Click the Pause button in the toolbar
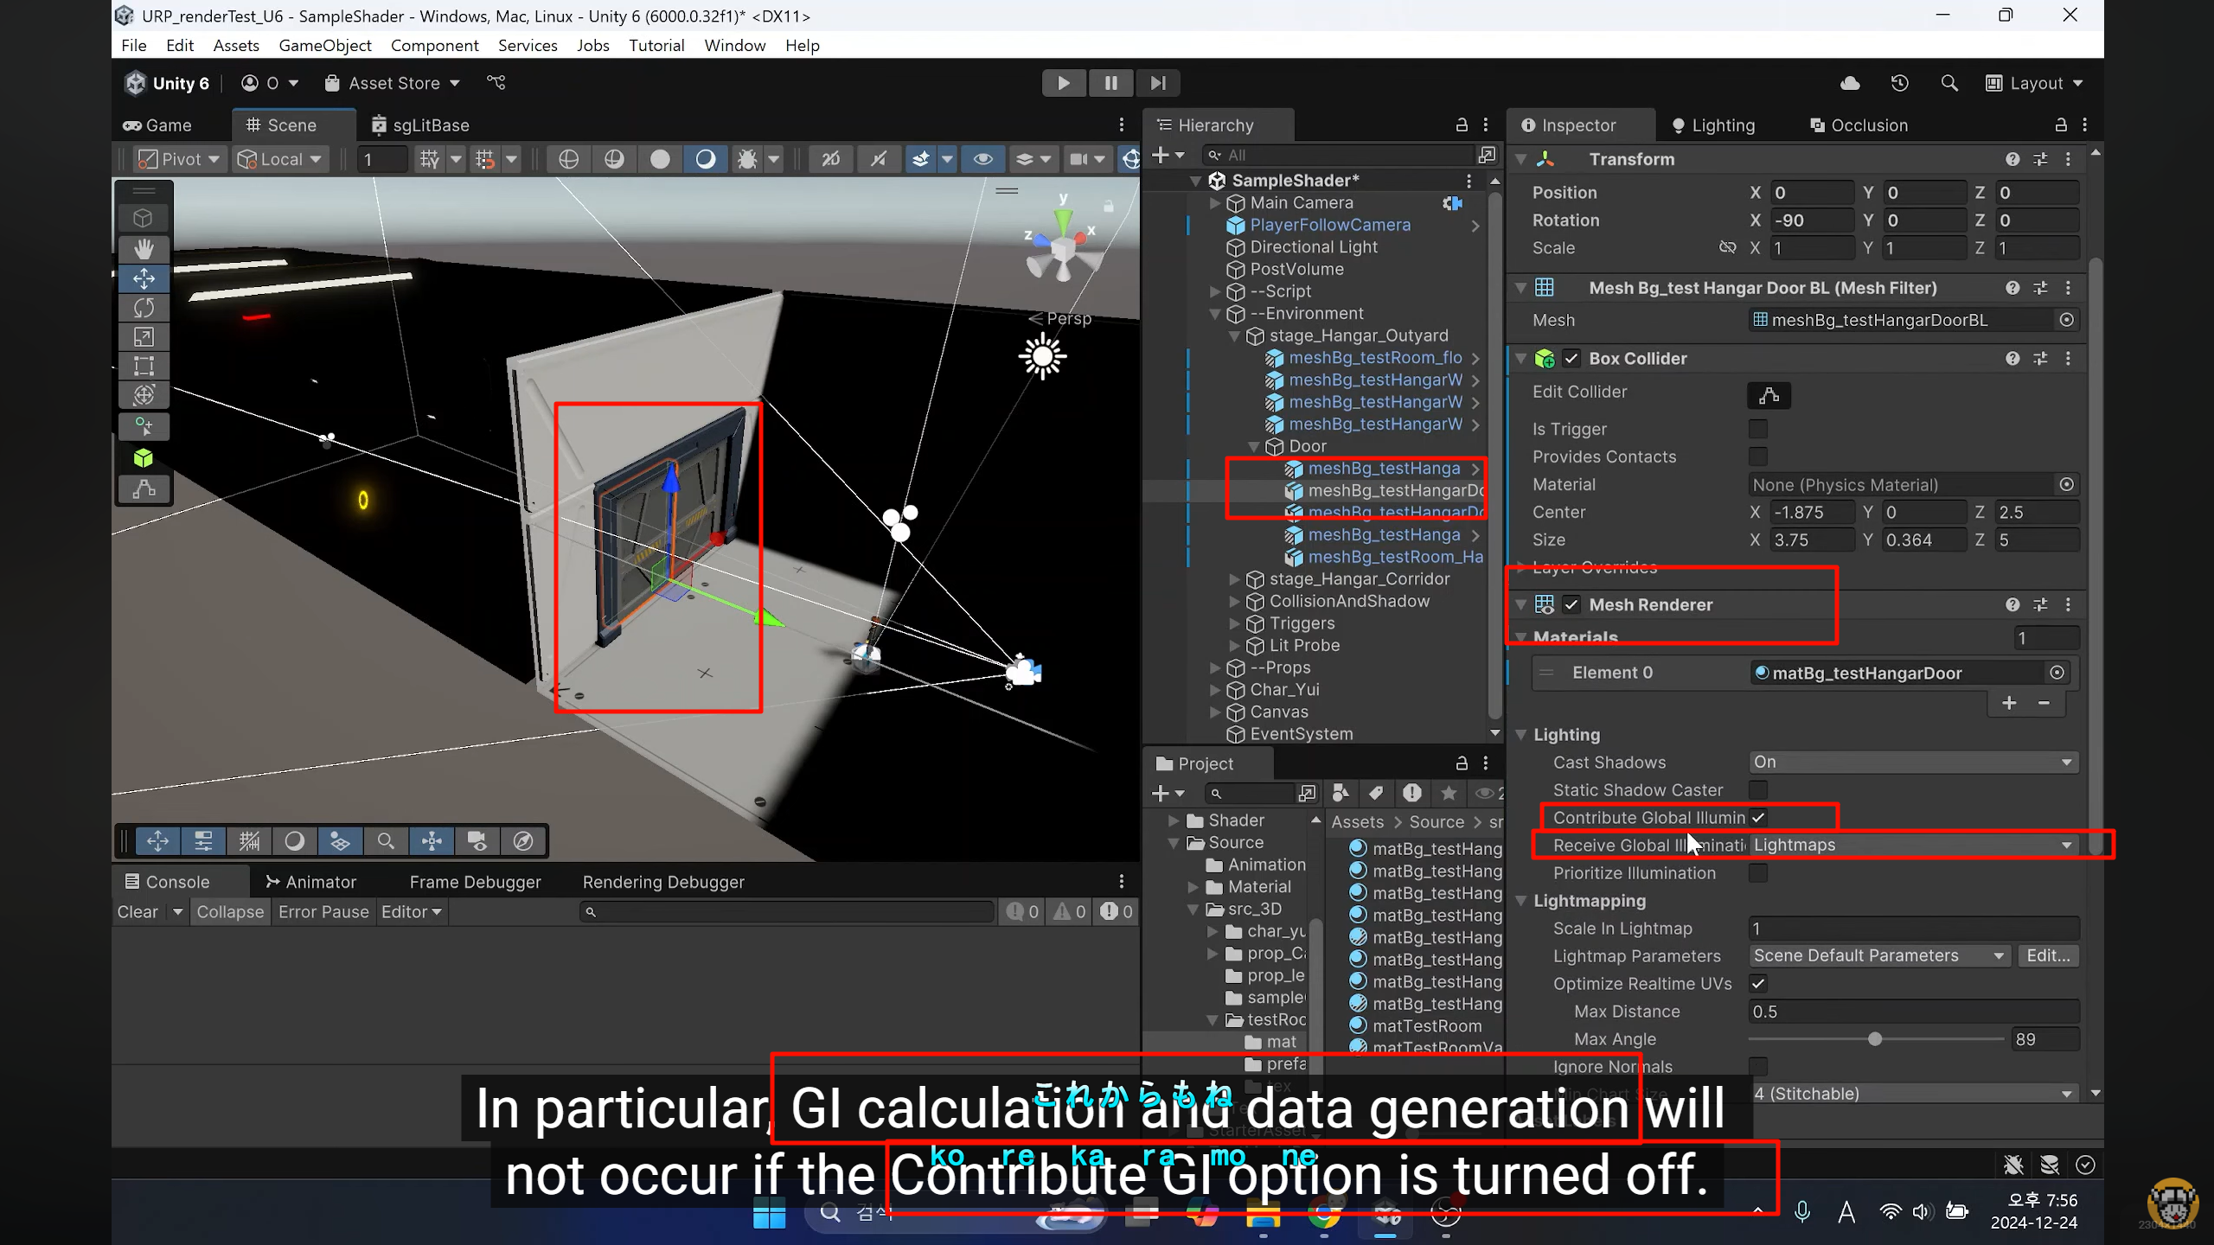2214x1245 pixels. tap(1111, 83)
